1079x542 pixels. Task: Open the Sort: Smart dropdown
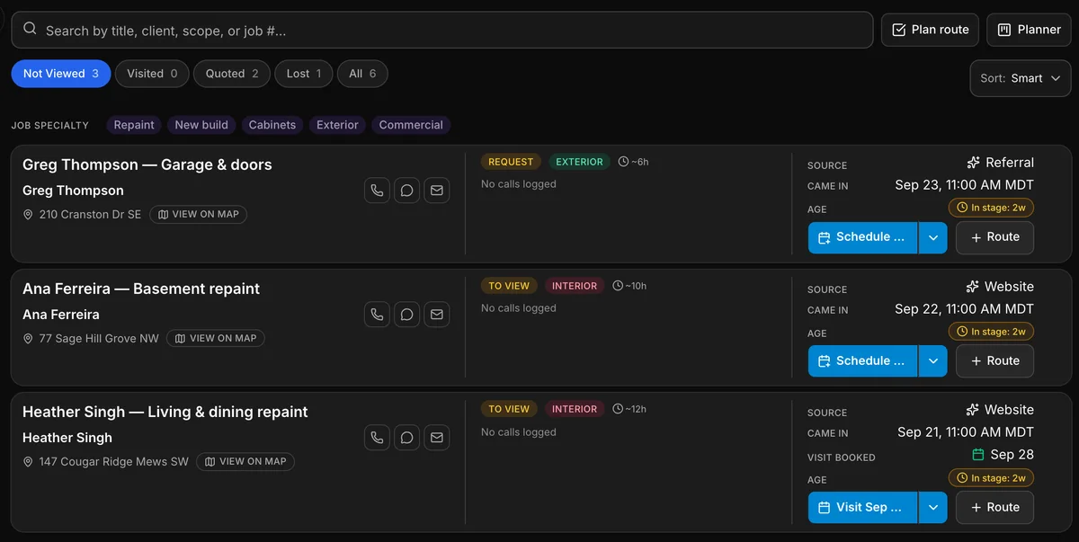pos(1021,78)
